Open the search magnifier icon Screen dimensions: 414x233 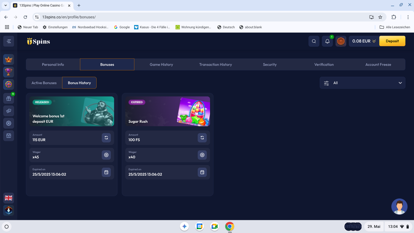pyautogui.click(x=314, y=41)
